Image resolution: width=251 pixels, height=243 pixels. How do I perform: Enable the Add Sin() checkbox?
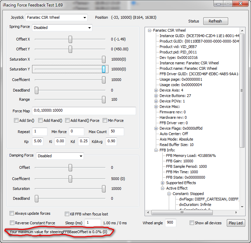pos(16,120)
